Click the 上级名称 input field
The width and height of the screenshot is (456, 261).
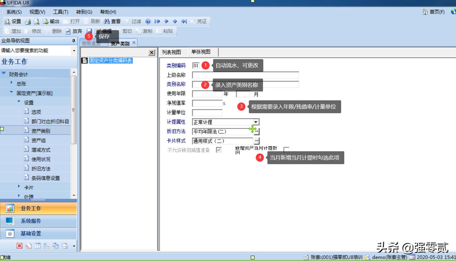tap(245, 75)
